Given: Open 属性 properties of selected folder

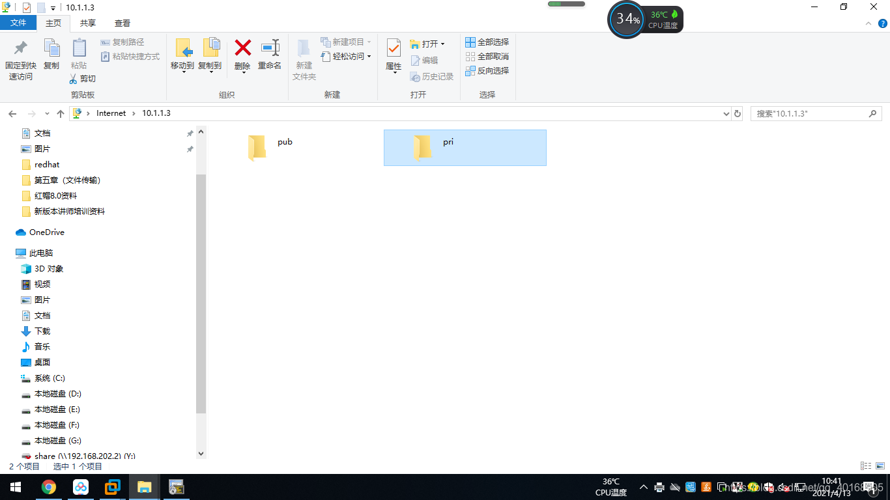Looking at the screenshot, I should pos(394,56).
